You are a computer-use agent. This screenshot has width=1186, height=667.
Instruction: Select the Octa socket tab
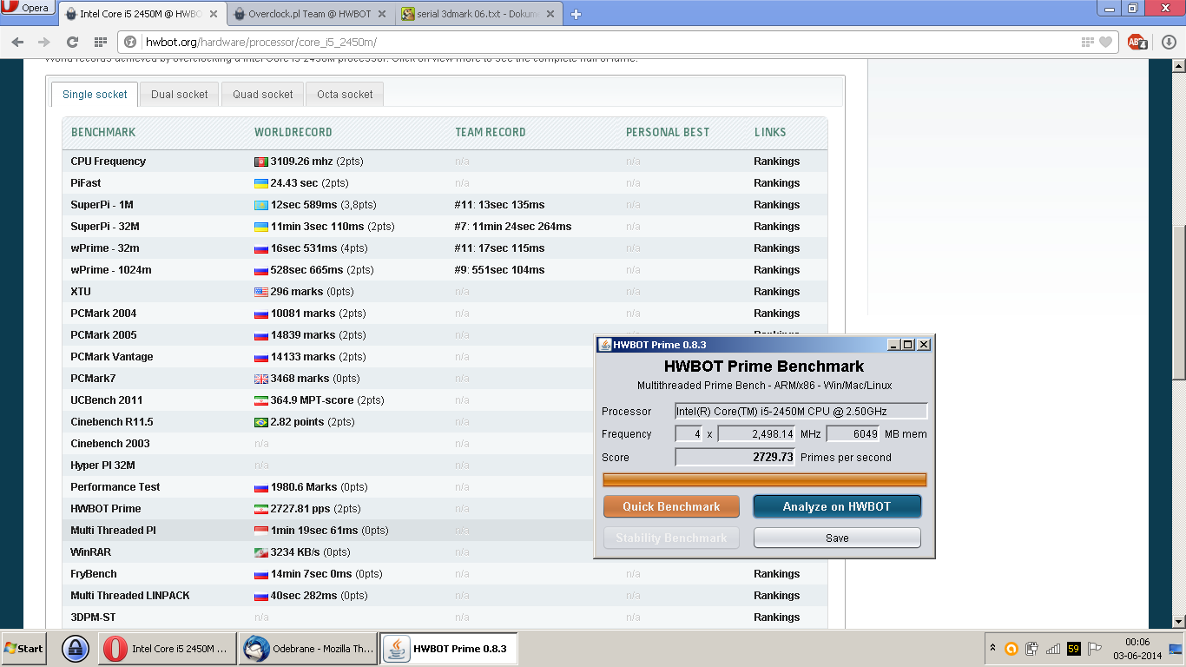point(345,95)
